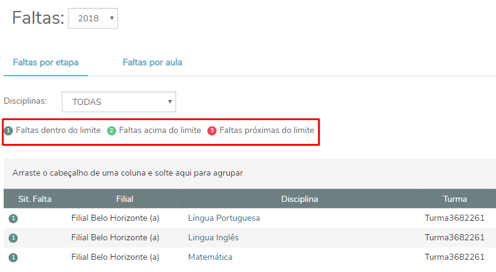Sort by Turma column header
The width and height of the screenshot is (496, 272).
(x=455, y=199)
